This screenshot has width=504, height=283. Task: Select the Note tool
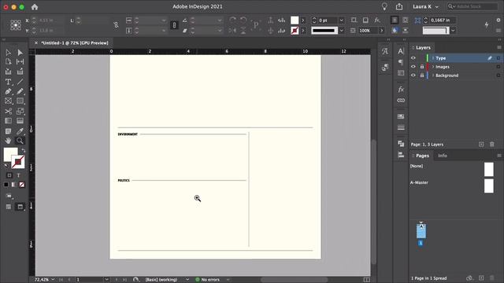tap(8, 131)
